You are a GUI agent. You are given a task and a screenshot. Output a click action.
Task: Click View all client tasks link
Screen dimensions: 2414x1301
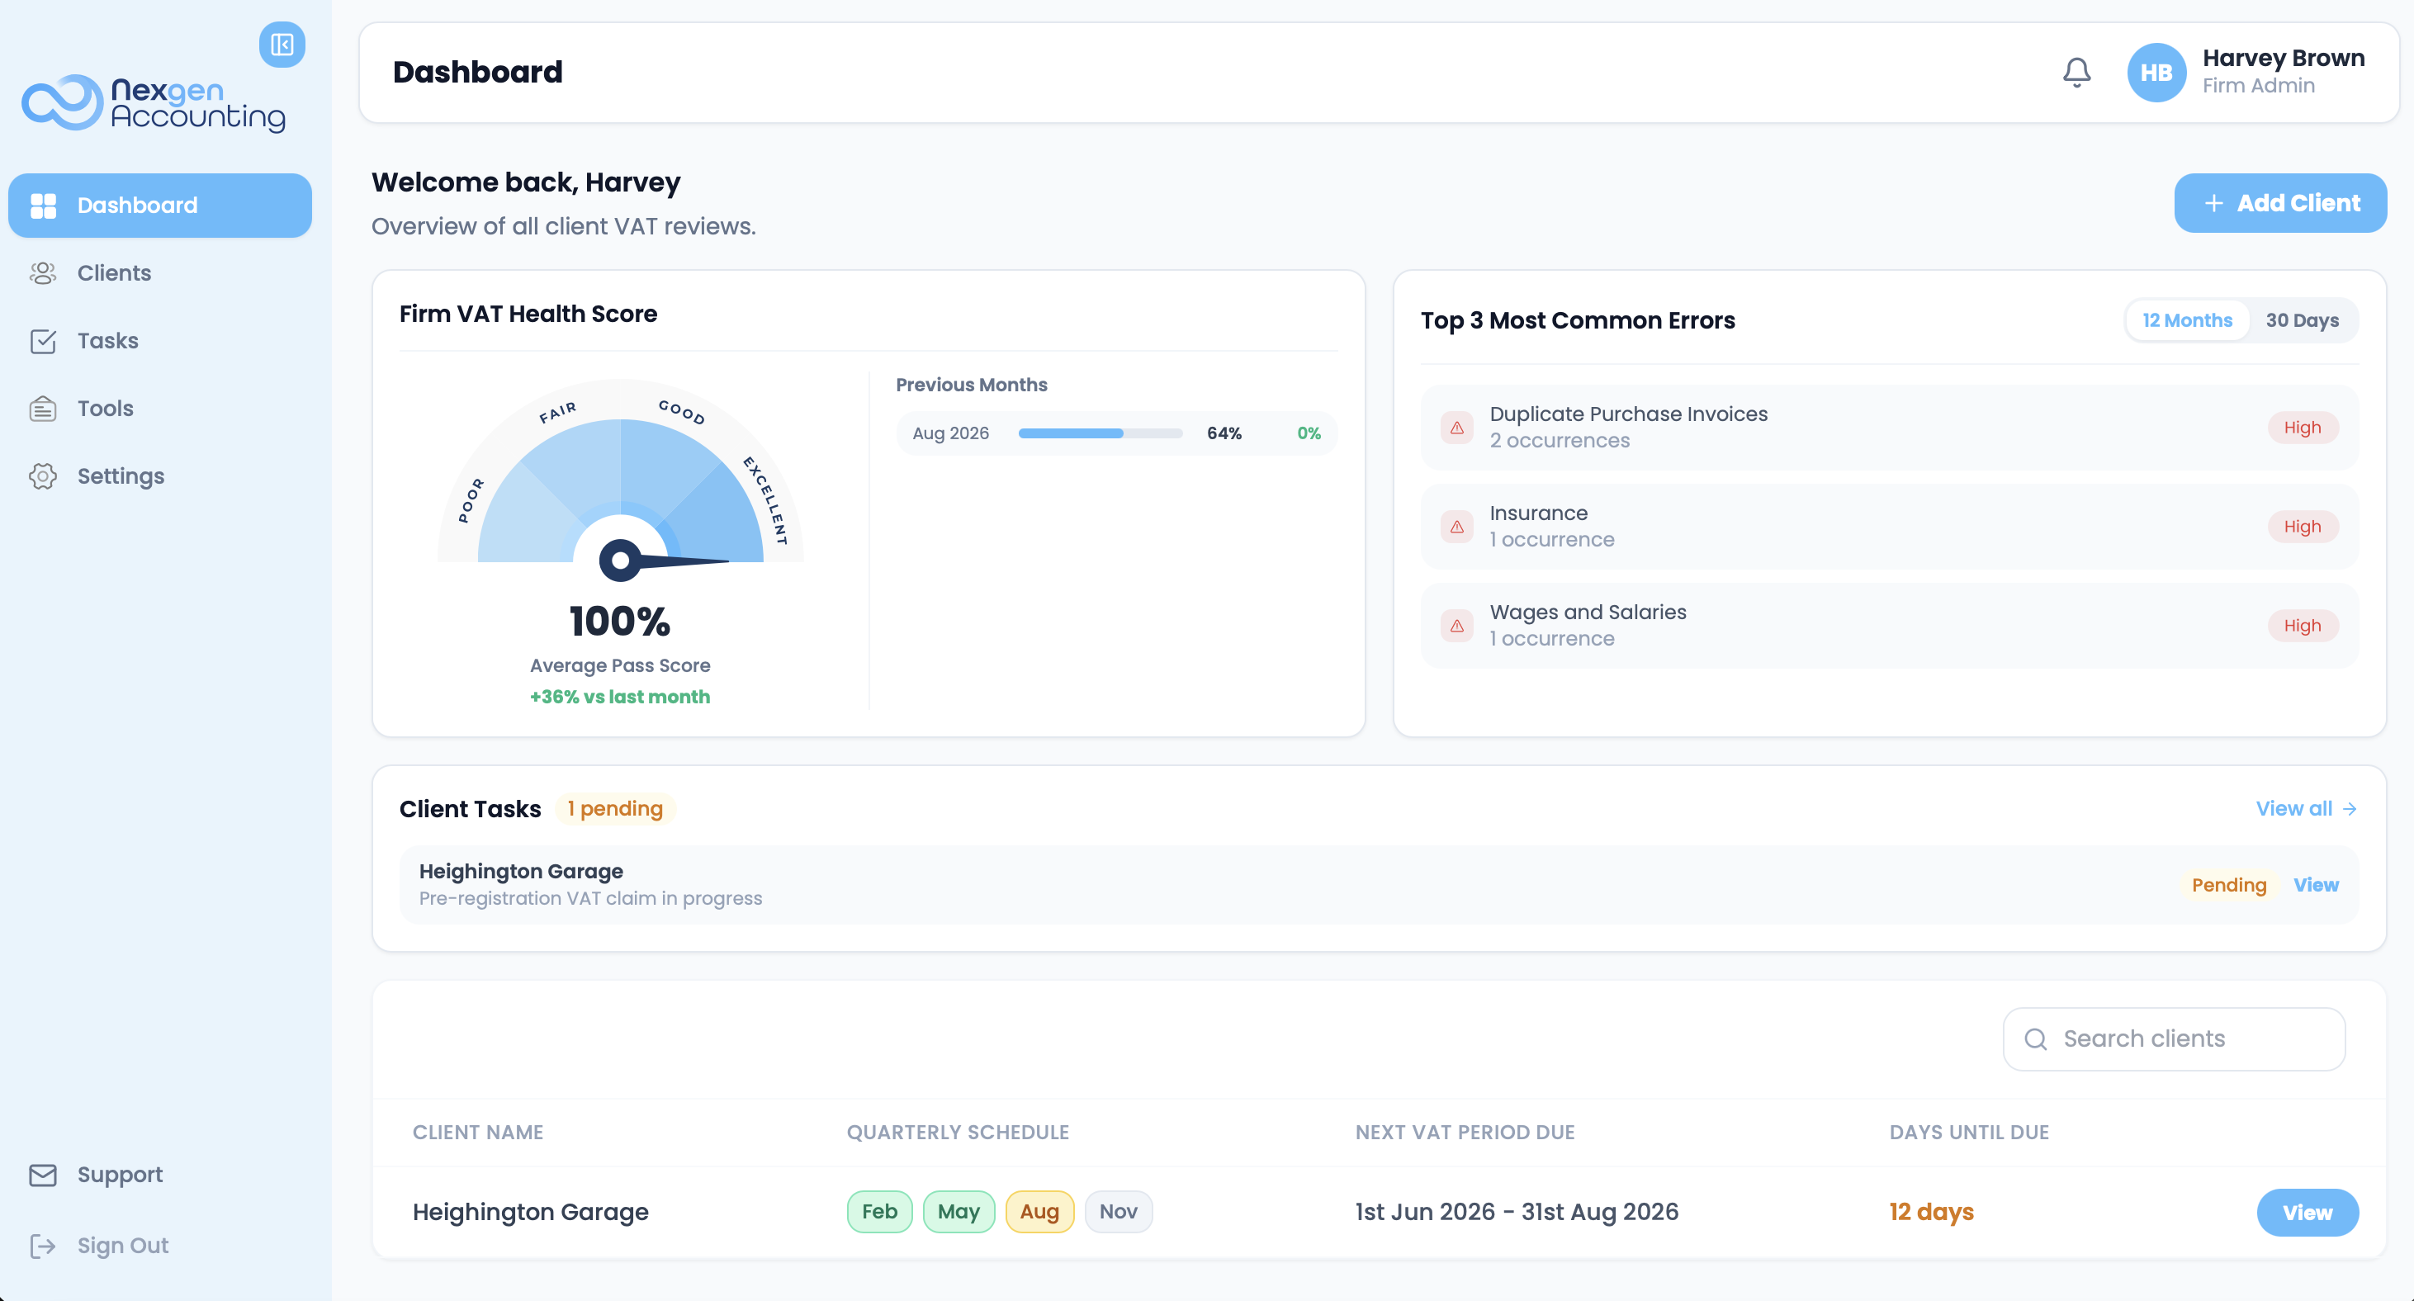pyautogui.click(x=2306, y=809)
